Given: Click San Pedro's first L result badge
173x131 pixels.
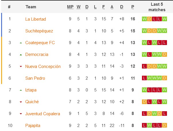Looking at the screenshot, I should click(x=144, y=78).
